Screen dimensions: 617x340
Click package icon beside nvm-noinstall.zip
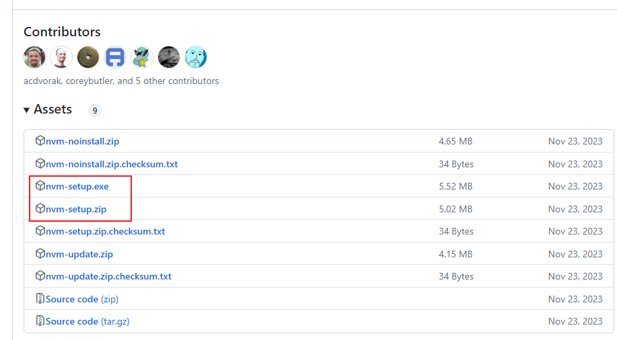pyautogui.click(x=40, y=140)
